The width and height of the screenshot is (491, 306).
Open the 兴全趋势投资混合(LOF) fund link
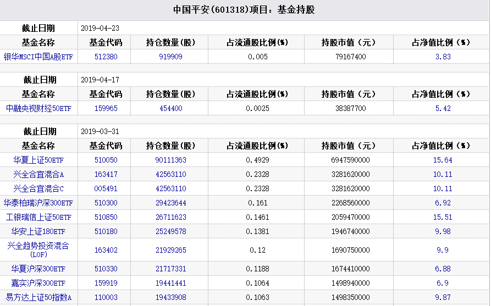pyautogui.click(x=38, y=250)
